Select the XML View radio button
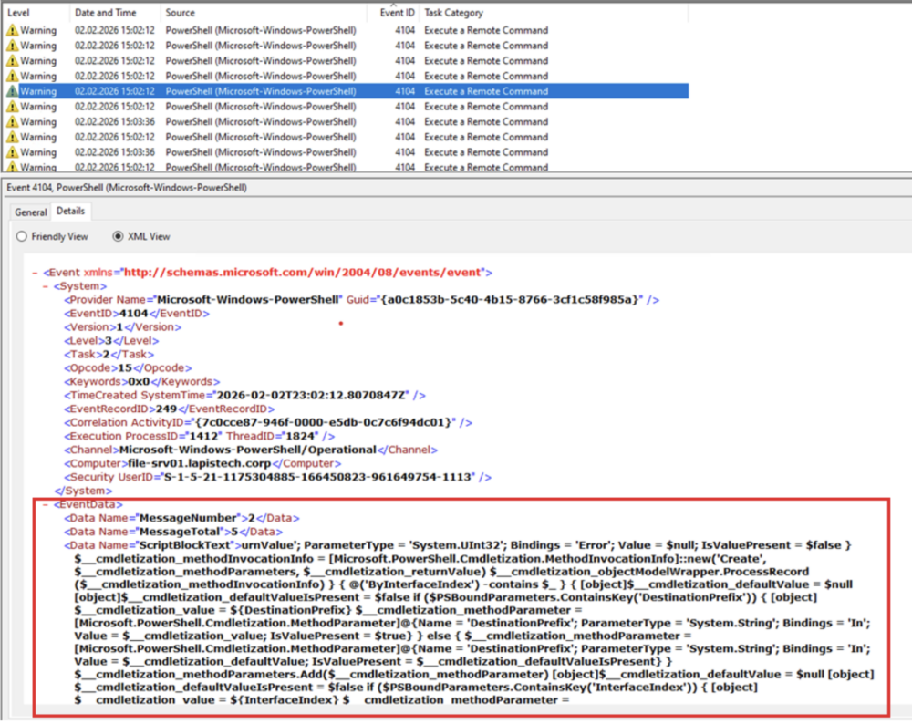This screenshot has height=724, width=912. pos(119,236)
